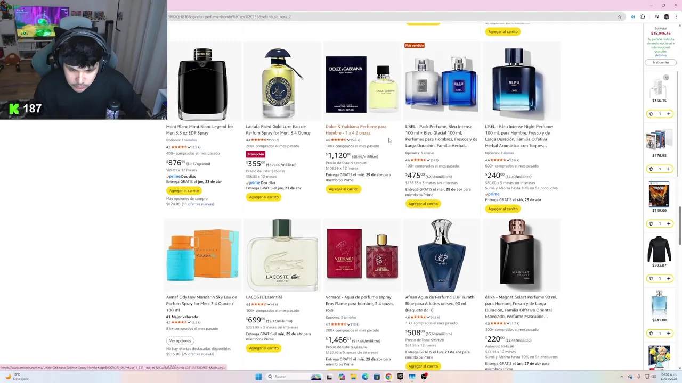Add Lattafa Ra'ed Gold to the cart
The image size is (682, 383).
(263, 197)
